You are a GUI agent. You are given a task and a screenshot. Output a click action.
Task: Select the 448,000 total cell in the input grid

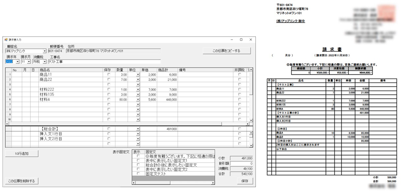coord(167,100)
